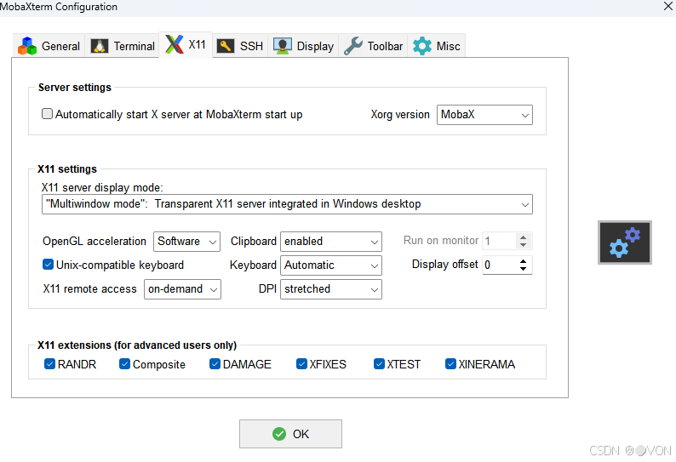
Task: Click the Run on monitor field
Action: [x=499, y=241]
